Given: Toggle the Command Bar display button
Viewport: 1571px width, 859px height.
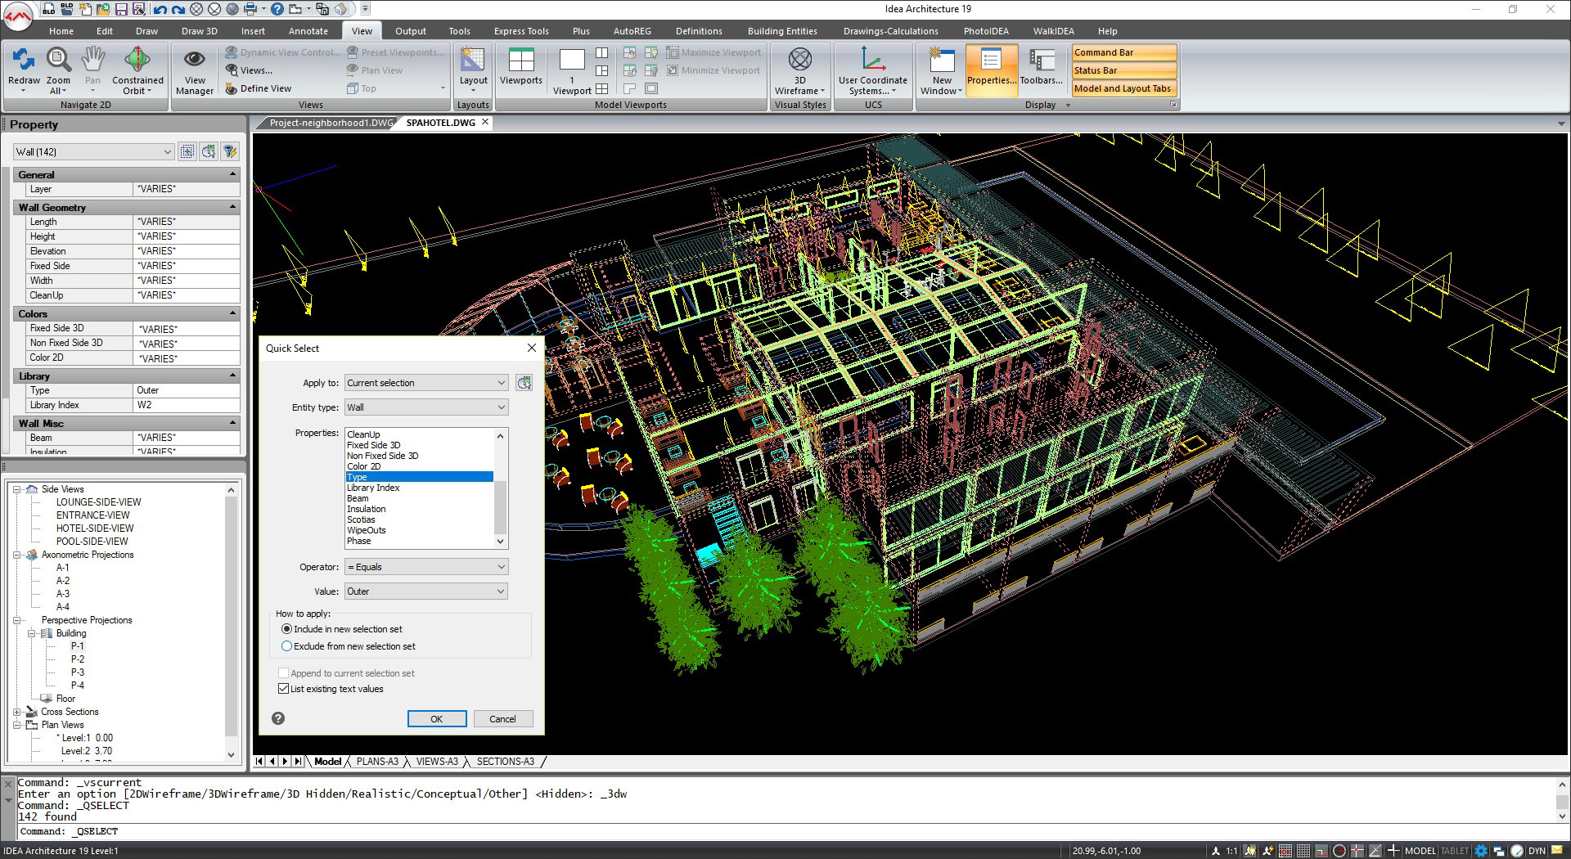Looking at the screenshot, I should click(x=1124, y=52).
